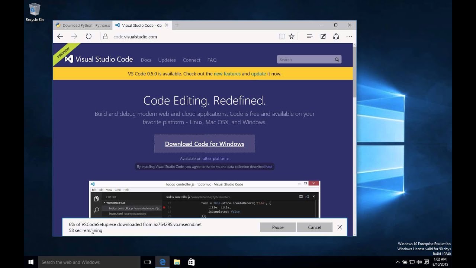Open the volume tray icon

pos(419,262)
